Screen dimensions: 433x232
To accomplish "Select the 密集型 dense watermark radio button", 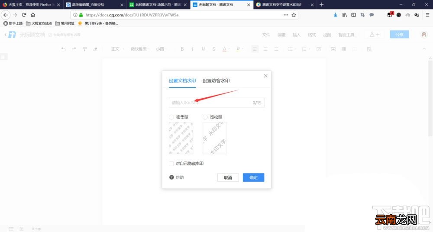I will (171, 117).
